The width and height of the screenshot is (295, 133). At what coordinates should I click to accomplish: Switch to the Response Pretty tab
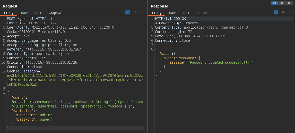[x=157, y=13]
